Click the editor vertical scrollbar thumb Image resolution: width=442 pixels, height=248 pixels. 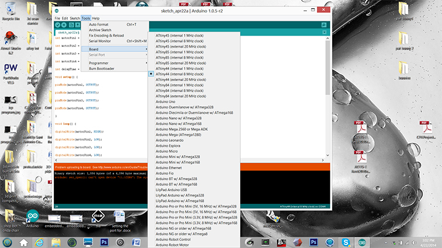(x=327, y=68)
